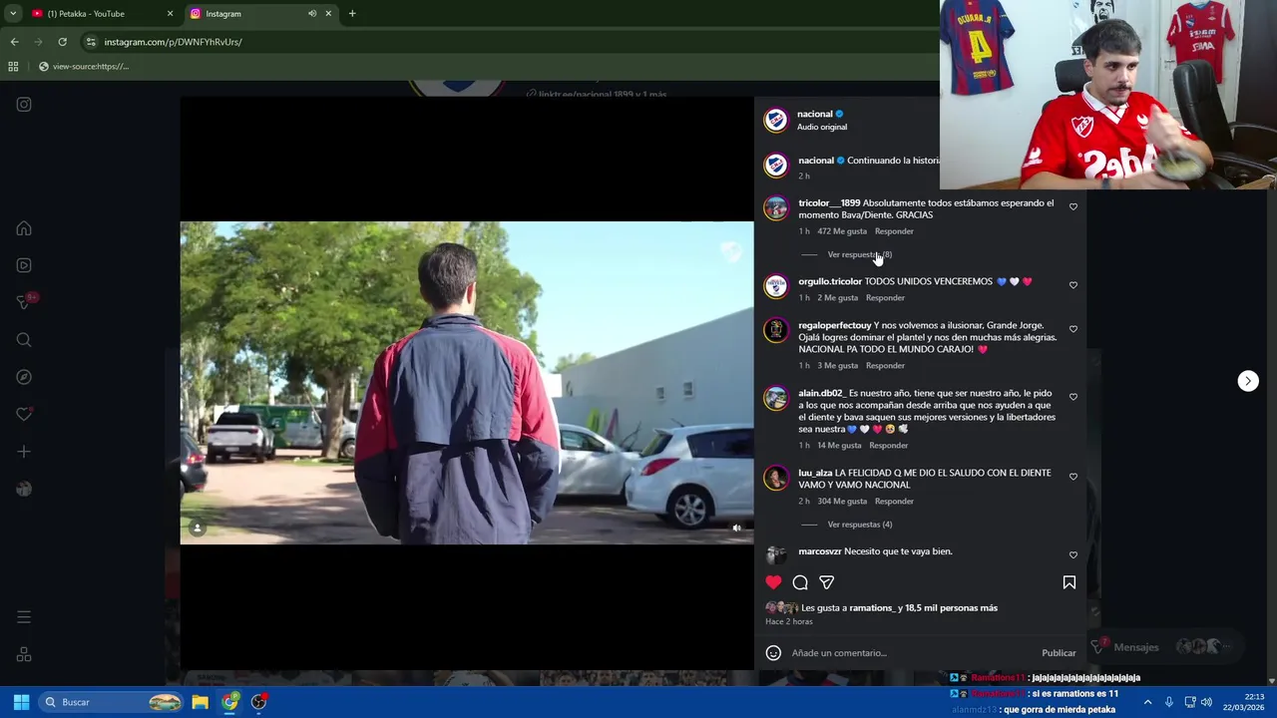The height and width of the screenshot is (718, 1277).
Task: Like regaloperfectouy's comment
Action: (x=1073, y=329)
